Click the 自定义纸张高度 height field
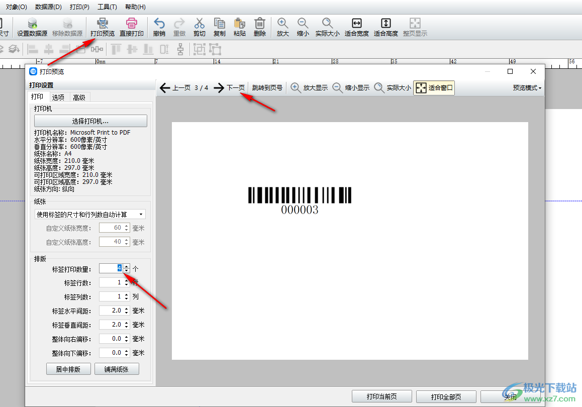Image resolution: width=582 pixels, height=407 pixels. (x=112, y=242)
